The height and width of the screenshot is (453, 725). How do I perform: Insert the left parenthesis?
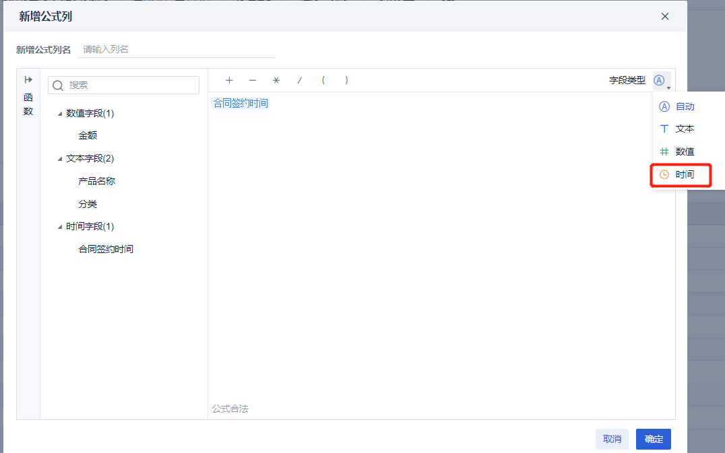pyautogui.click(x=323, y=80)
